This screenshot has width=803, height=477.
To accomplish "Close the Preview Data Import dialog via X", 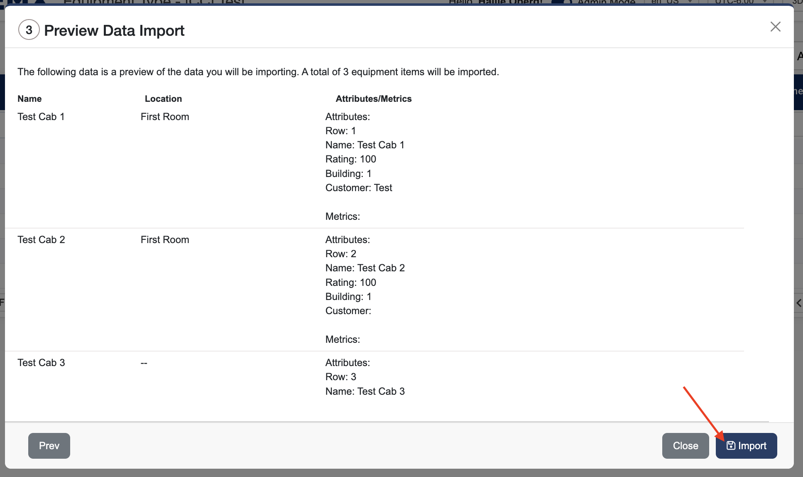I will click(775, 26).
